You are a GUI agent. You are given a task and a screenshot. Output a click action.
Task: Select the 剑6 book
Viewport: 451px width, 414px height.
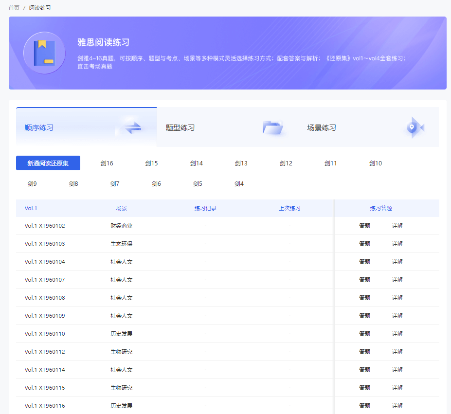point(156,183)
